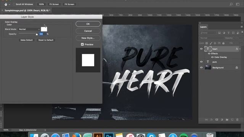Viewport: 244px width, 137px height.
Task: Click the Make Default button
Action: pyautogui.click(x=27, y=40)
